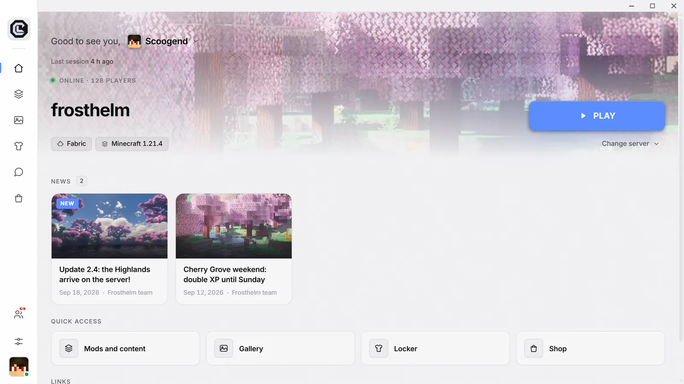Image resolution: width=684 pixels, height=384 pixels.
Task: Click the image icon in the Gallery card
Action: click(x=224, y=349)
